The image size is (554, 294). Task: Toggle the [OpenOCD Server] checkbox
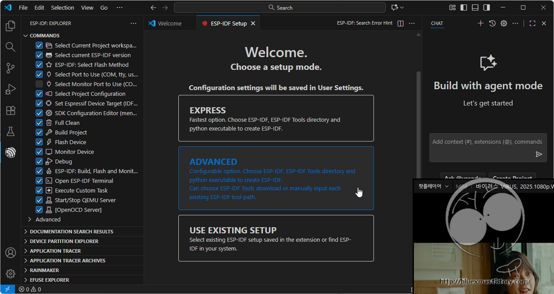[39, 210]
